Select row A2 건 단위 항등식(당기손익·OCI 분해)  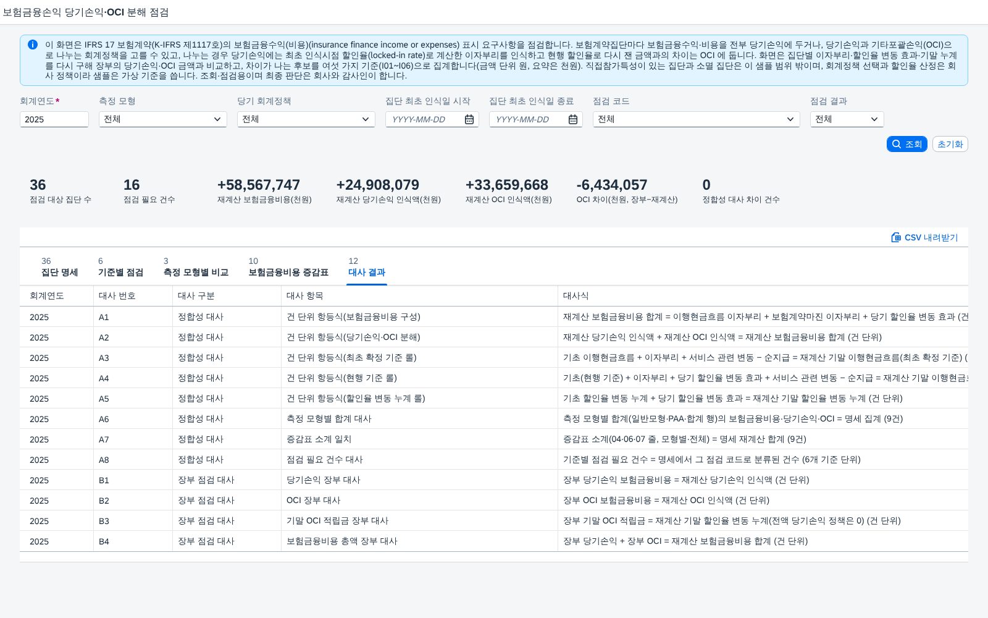(494, 337)
